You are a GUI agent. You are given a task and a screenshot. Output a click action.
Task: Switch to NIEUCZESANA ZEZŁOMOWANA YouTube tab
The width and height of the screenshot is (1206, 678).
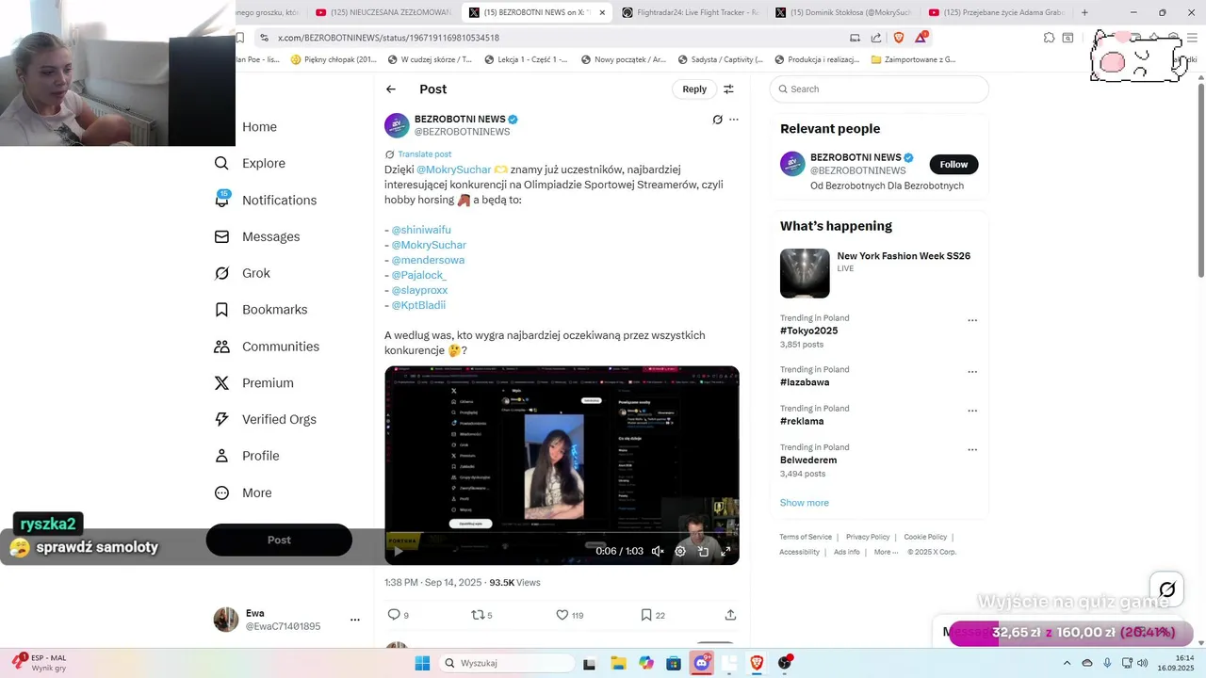383,12
